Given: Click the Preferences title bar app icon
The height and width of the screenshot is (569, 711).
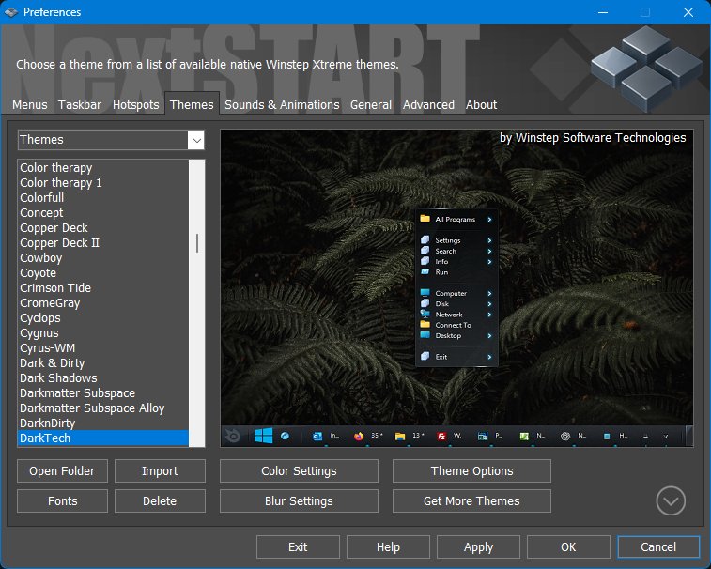Looking at the screenshot, I should coord(11,12).
